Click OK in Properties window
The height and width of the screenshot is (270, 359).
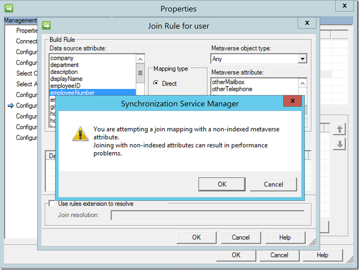(236, 255)
